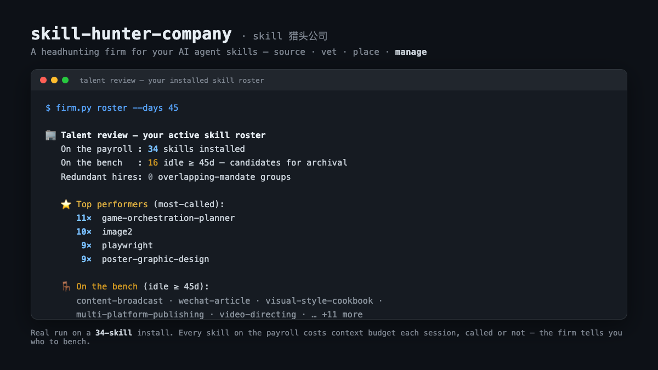Click the poster-graphic-design skill entry

[x=156, y=259]
